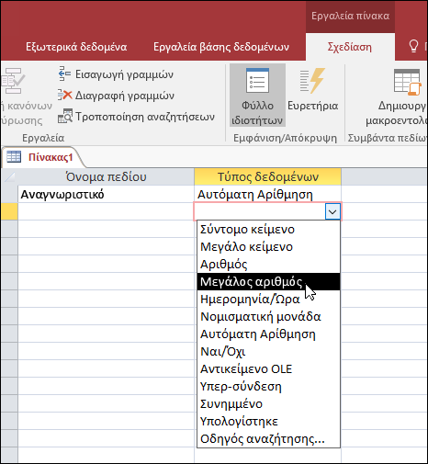Open the Ευρετήρια indexes lightning icon
Image resolution: width=428 pixels, height=464 pixels.
click(312, 81)
